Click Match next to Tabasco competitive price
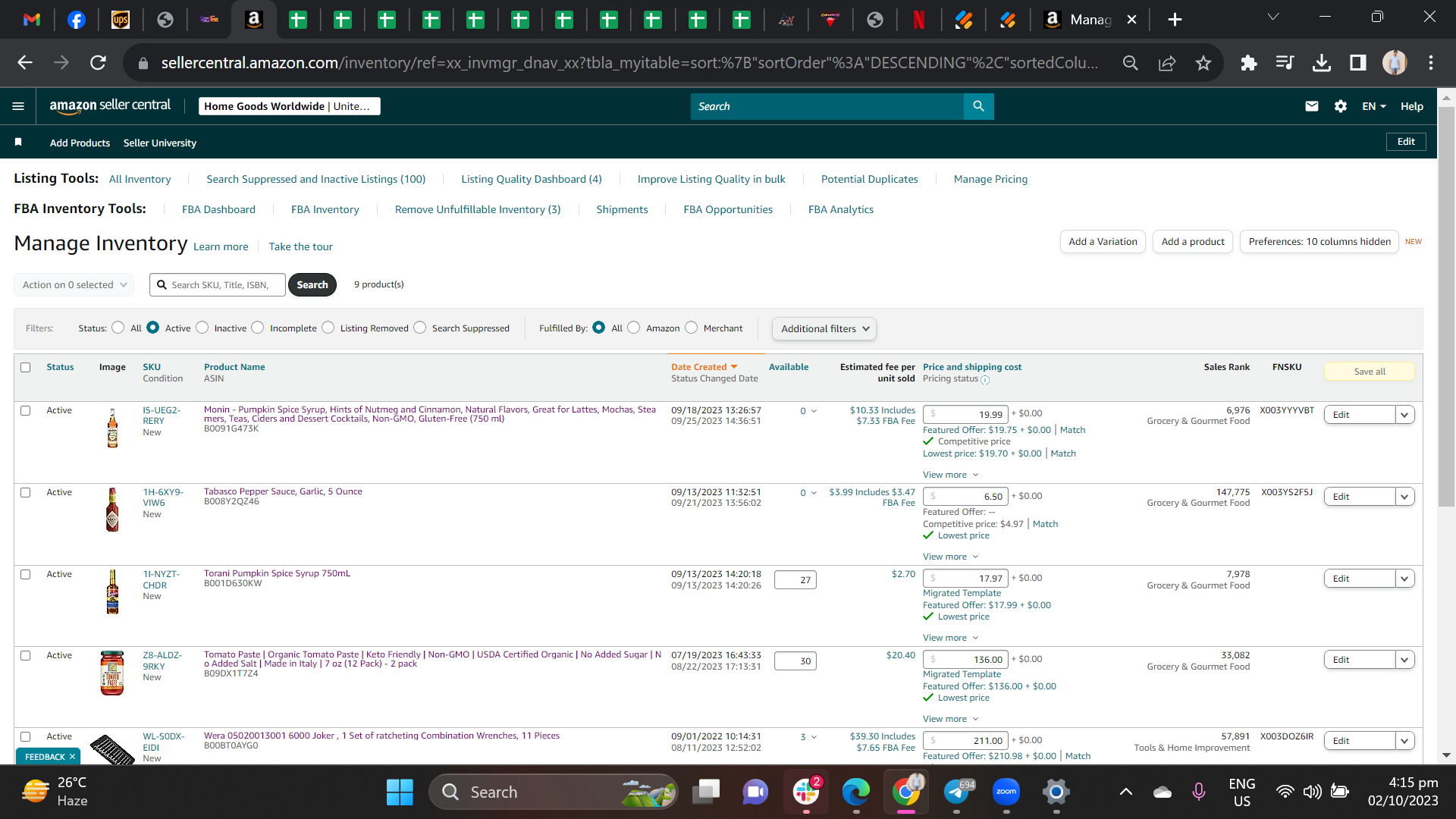The height and width of the screenshot is (819, 1456). 1045,524
